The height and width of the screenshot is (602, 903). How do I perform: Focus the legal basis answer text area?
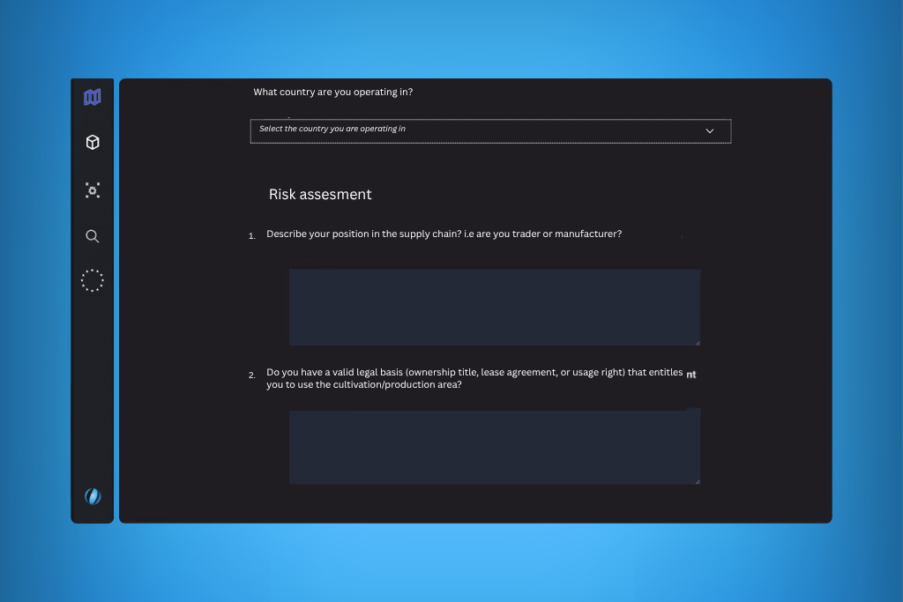coord(494,447)
